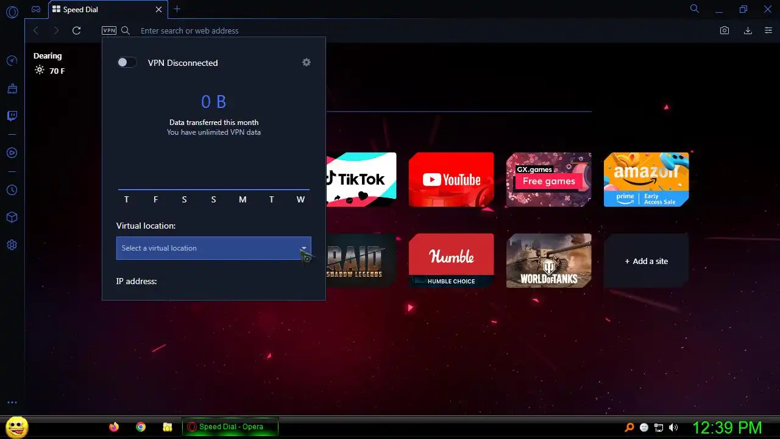Screen dimensions: 780x439
Task: Open the volume speaker tray icon
Action: (x=673, y=427)
